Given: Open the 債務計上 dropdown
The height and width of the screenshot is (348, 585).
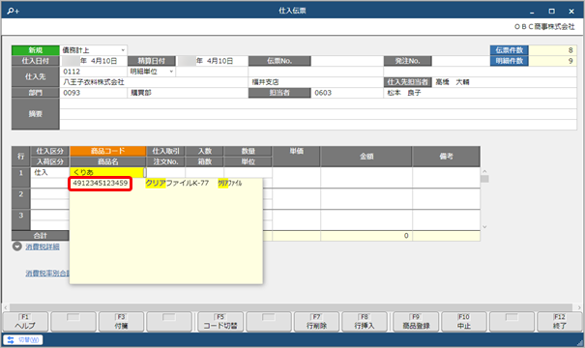Looking at the screenshot, I should tap(123, 50).
